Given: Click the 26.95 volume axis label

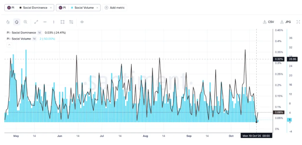Looking at the screenshot, I should click(292, 59).
